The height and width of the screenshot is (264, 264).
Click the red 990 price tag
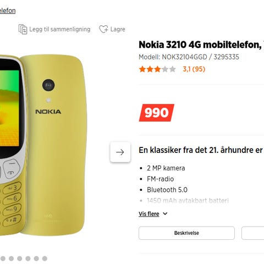pos(156,113)
